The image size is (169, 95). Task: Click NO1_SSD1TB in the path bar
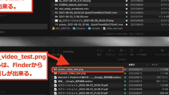tap(61, 28)
